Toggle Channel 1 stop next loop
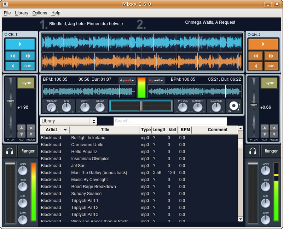 click(127, 80)
